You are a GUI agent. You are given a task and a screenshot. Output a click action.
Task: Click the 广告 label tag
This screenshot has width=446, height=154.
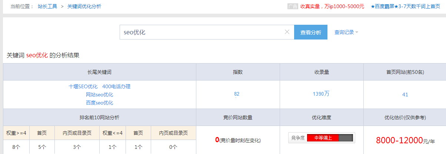point(293,6)
